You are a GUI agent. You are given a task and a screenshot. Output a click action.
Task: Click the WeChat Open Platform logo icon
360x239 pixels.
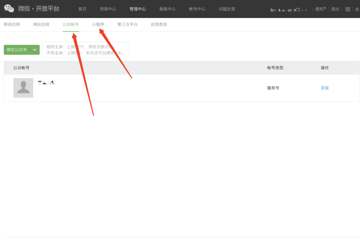coord(9,9)
